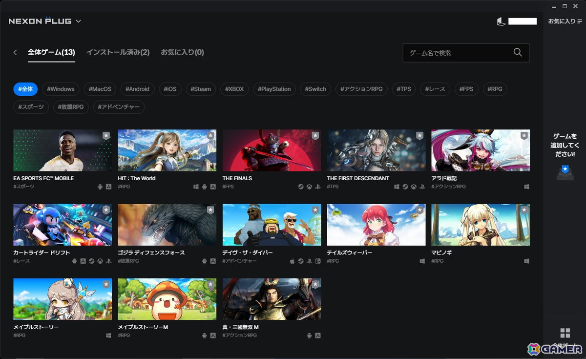Select the Apple icon under デイヴ・ザ・ダイバー

292,261
